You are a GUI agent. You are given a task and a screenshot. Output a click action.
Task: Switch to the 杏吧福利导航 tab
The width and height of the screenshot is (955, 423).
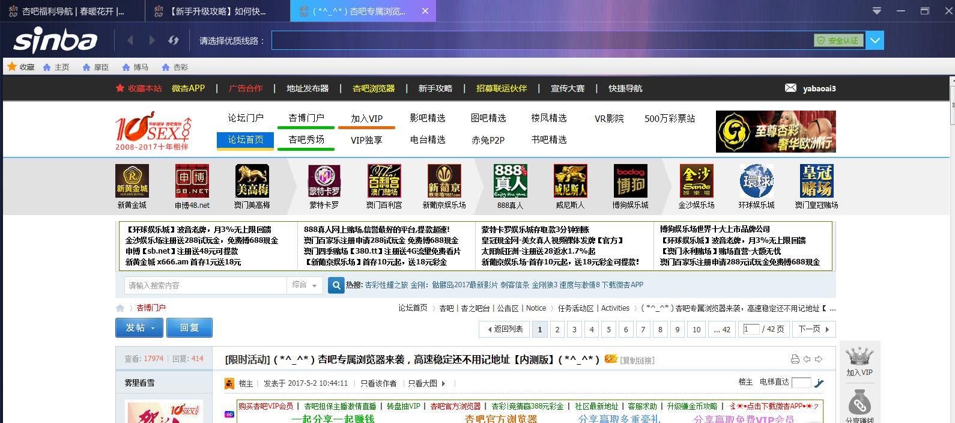coord(72,11)
